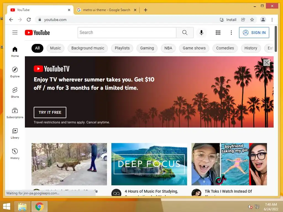The image size is (283, 212).
Task: Bookmark this tab with star icon
Action: [252, 20]
